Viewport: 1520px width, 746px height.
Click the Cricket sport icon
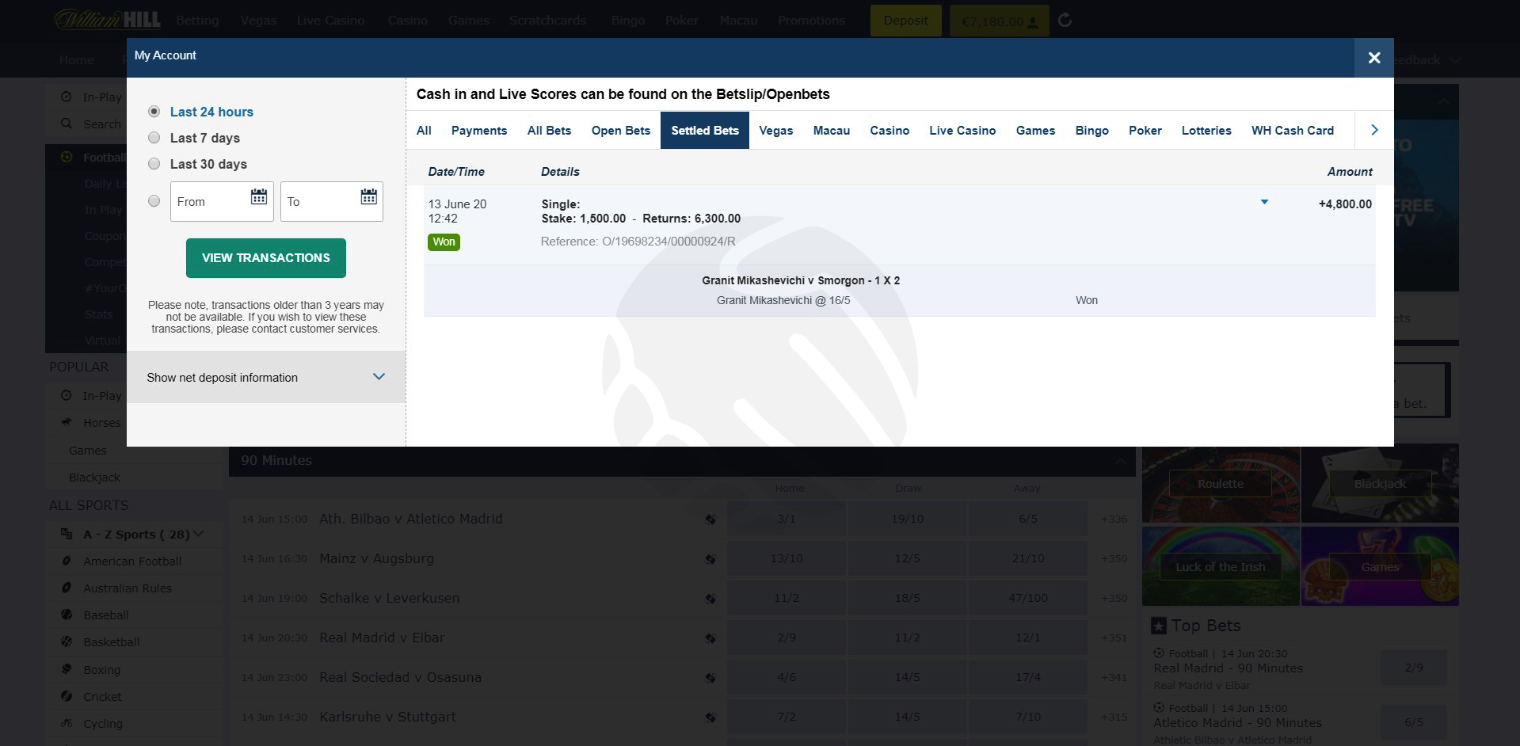(x=67, y=696)
